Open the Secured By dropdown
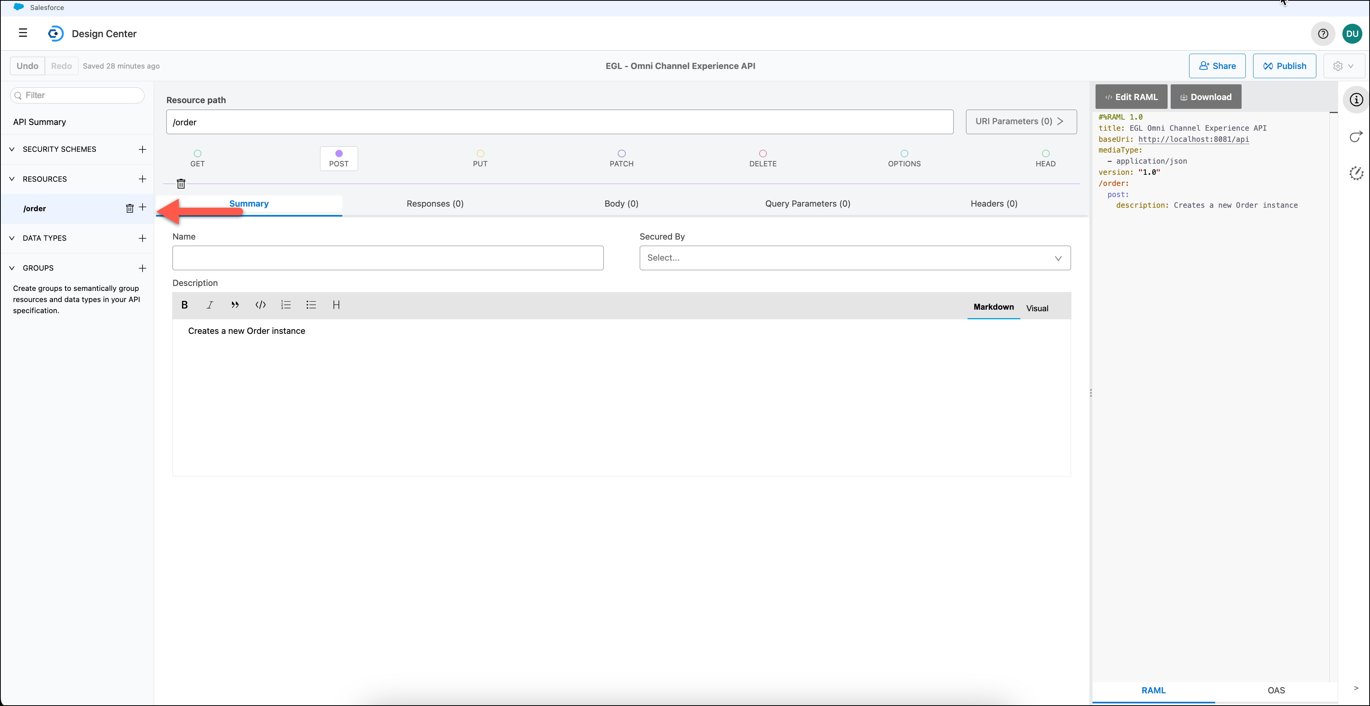 coord(855,258)
